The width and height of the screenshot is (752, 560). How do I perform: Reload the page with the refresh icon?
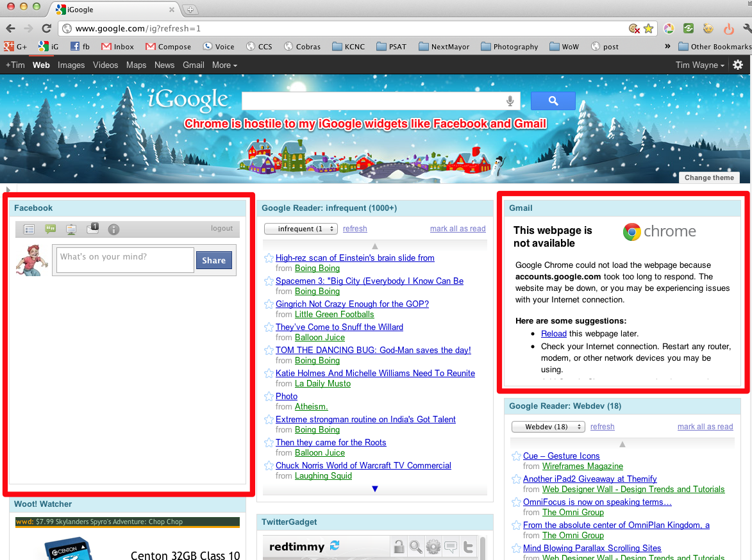click(47, 28)
